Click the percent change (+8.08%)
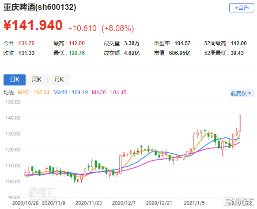Image resolution: width=257 pixels, height=209 pixels. (118, 28)
